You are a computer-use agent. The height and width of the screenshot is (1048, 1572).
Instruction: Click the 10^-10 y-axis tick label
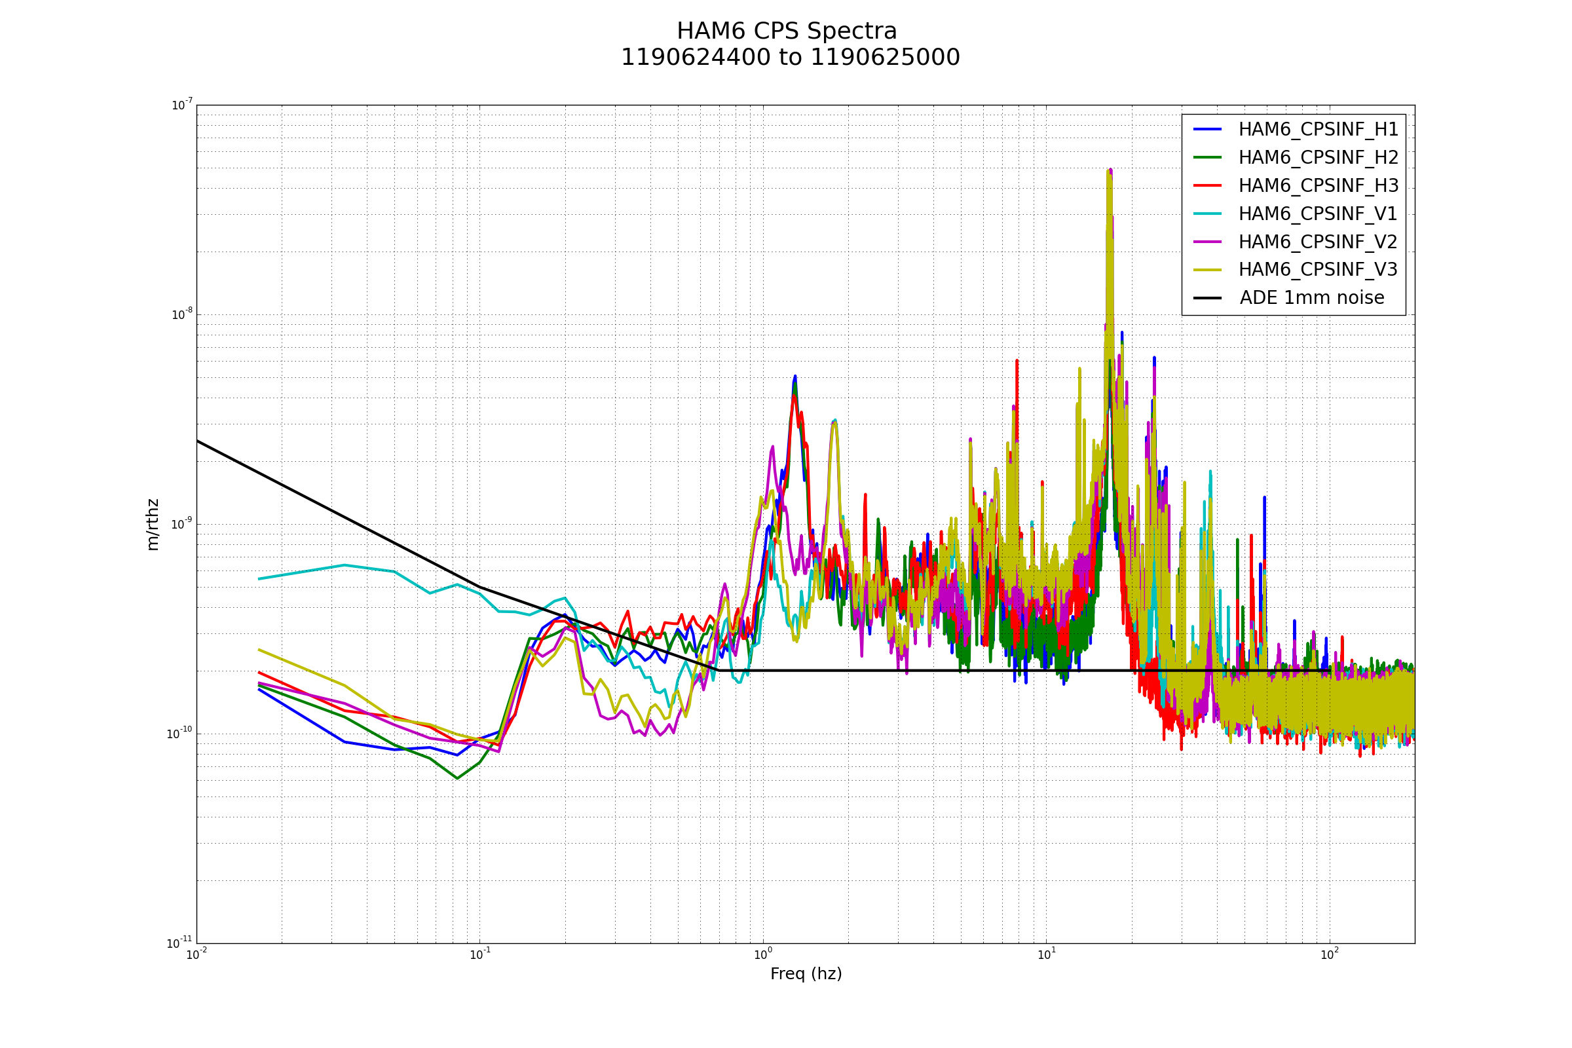(x=179, y=733)
